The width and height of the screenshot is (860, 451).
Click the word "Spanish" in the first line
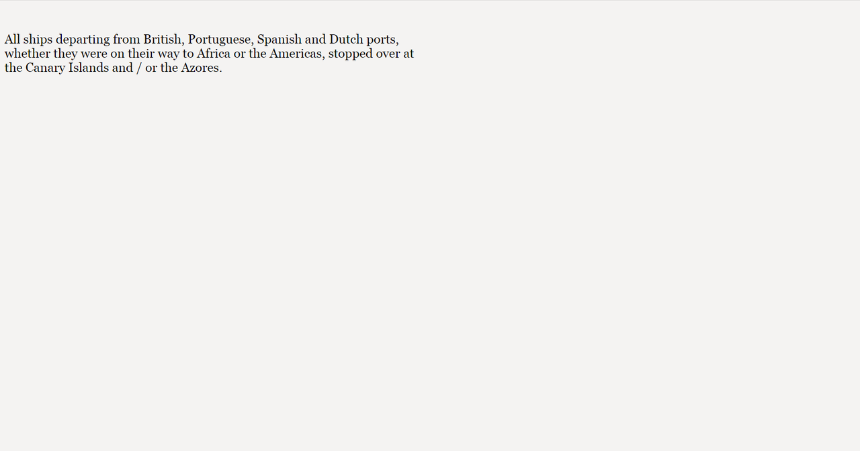(279, 40)
